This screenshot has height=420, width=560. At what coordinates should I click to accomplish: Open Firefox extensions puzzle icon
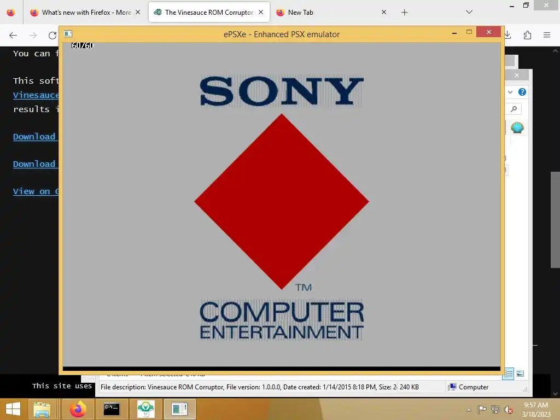click(528, 35)
